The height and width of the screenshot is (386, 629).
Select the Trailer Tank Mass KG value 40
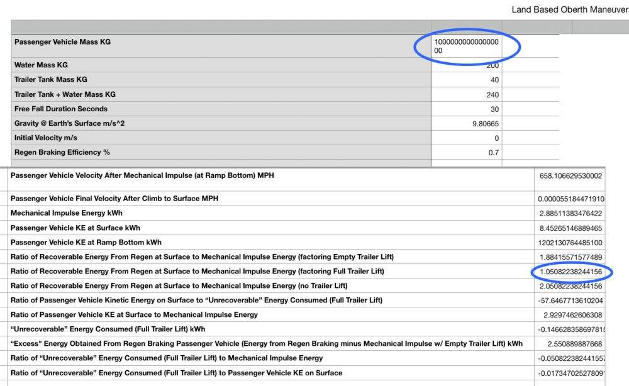(x=494, y=80)
